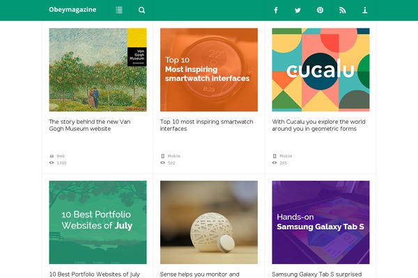Open the info icon in header

click(364, 10)
